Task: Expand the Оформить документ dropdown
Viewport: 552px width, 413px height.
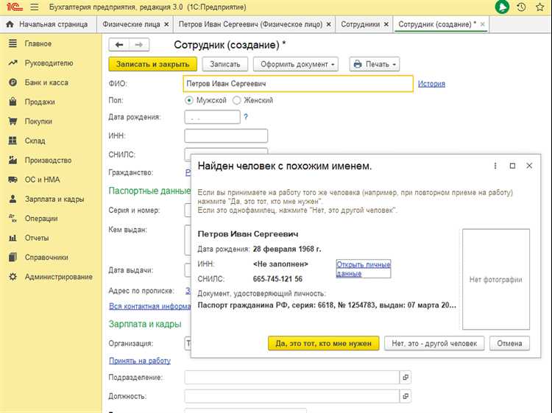Action: point(296,64)
